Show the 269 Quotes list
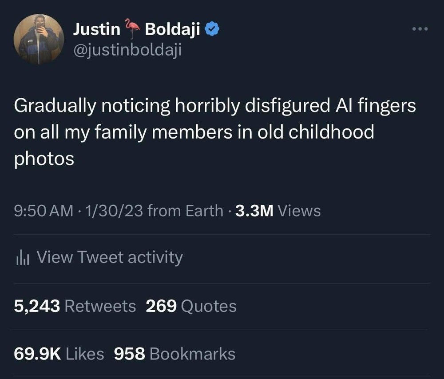The image size is (444, 379). pos(191,306)
